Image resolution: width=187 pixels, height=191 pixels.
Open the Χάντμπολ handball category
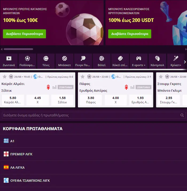[x=157, y=61]
